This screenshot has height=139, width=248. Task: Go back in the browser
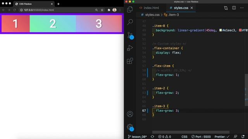coord(3,10)
